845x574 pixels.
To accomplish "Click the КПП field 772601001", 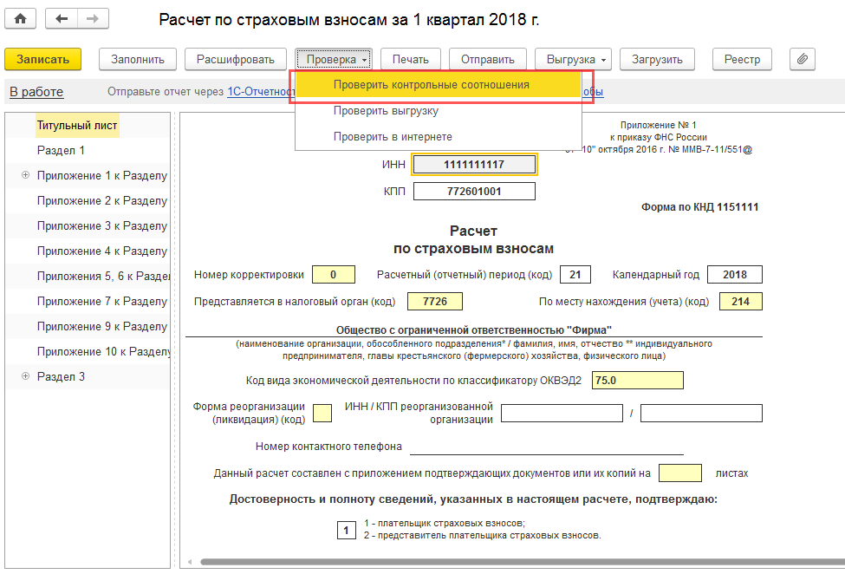I will coord(474,192).
